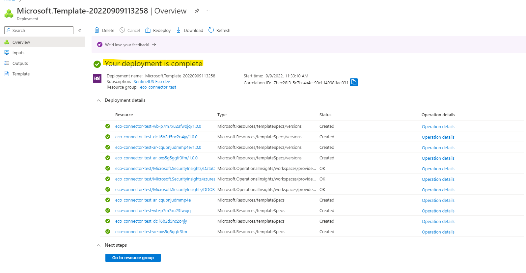Image resolution: width=526 pixels, height=273 pixels.
Task: Open resource eco-connector-test-ar-oxs5g5ggfr3fm/1.0.0
Action: pos(156,158)
